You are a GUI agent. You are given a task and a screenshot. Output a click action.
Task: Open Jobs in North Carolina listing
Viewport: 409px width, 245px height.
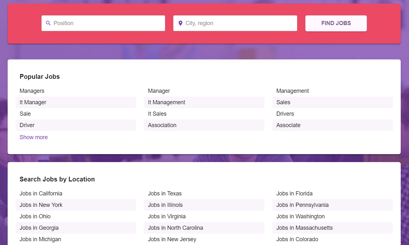(x=175, y=228)
